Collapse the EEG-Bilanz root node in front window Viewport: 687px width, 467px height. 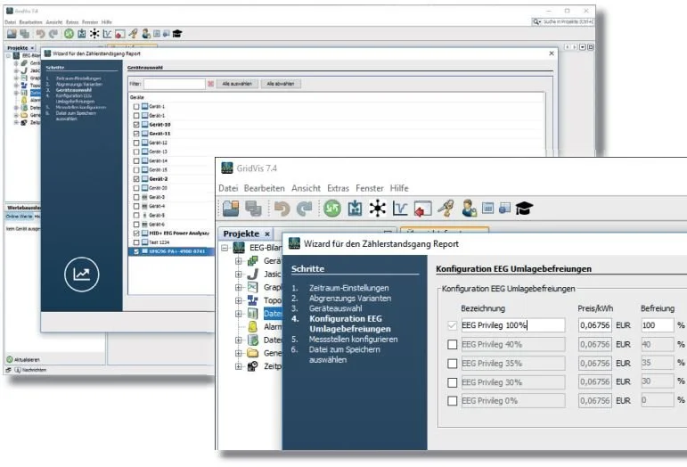click(225, 248)
